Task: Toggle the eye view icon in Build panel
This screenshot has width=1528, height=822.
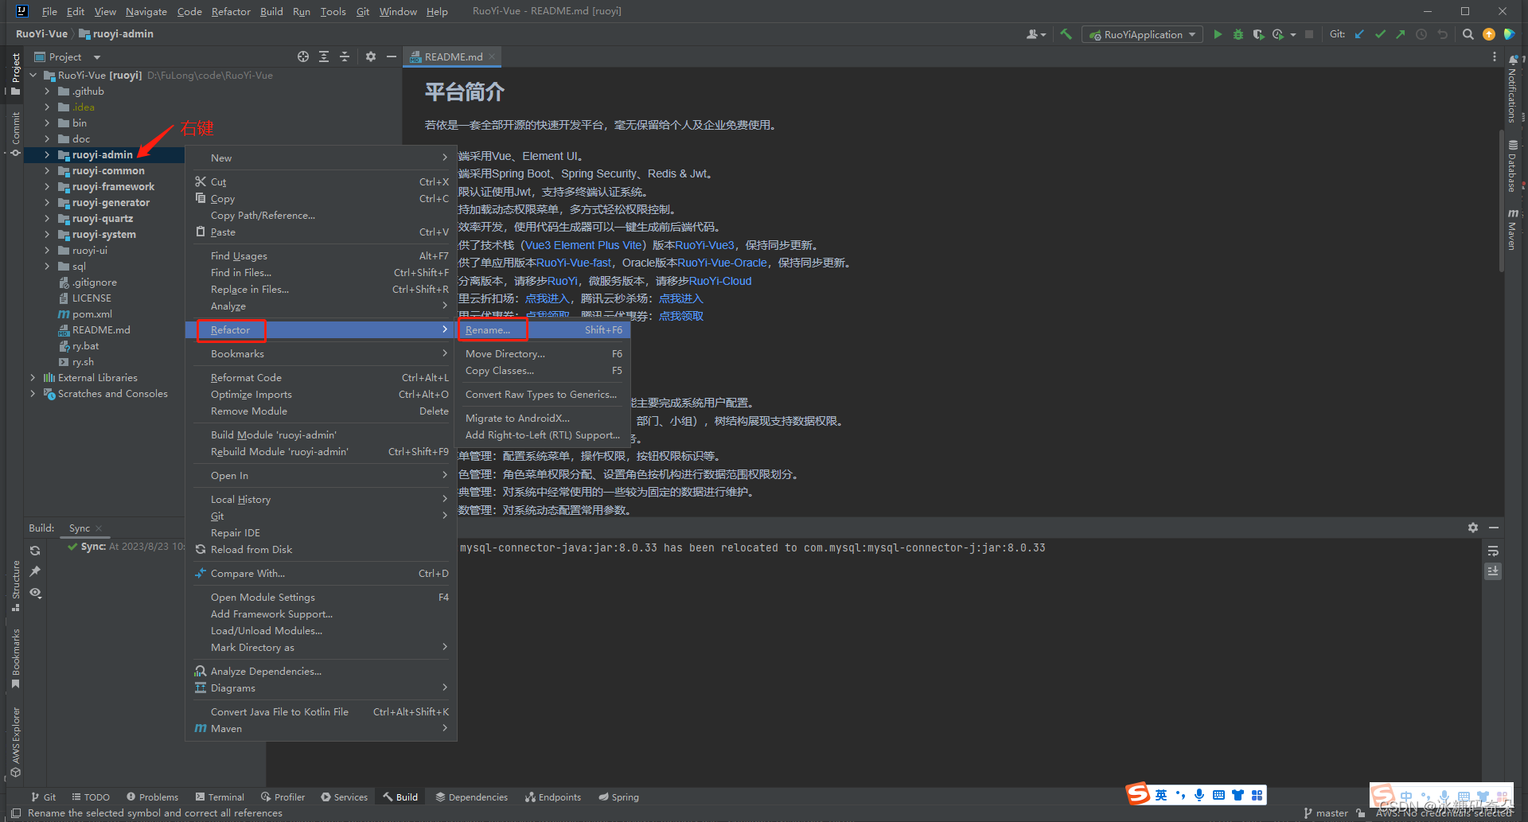Action: coord(35,593)
